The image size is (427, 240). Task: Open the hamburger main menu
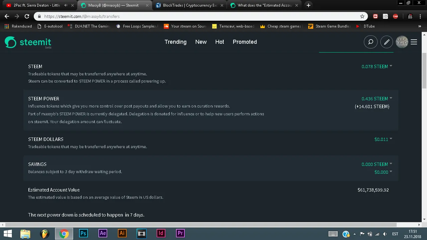414,42
